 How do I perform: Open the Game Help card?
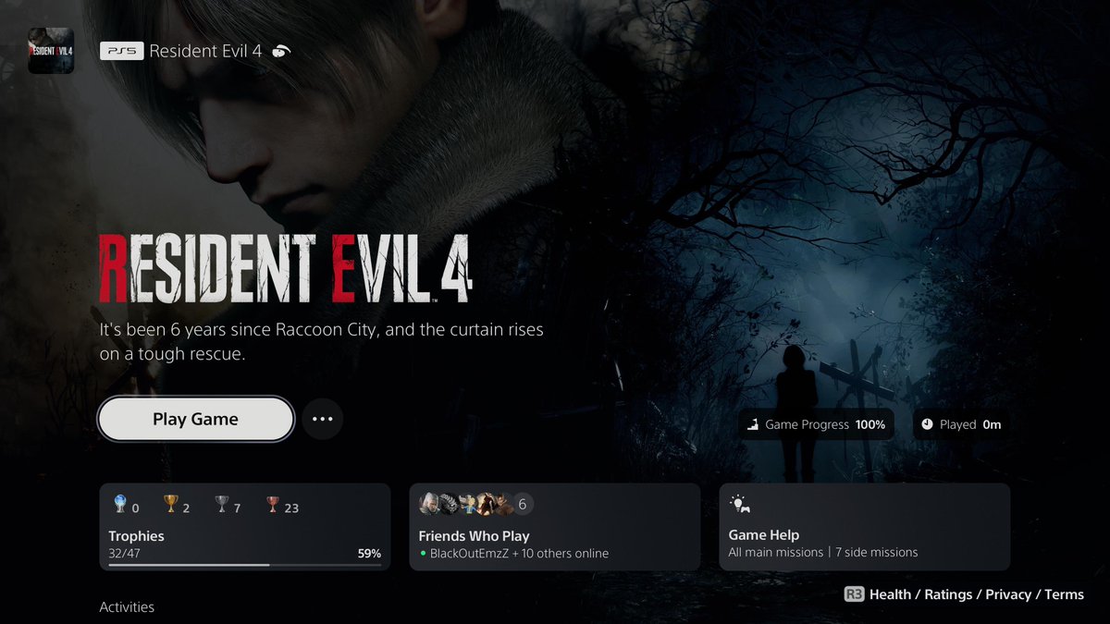point(865,526)
